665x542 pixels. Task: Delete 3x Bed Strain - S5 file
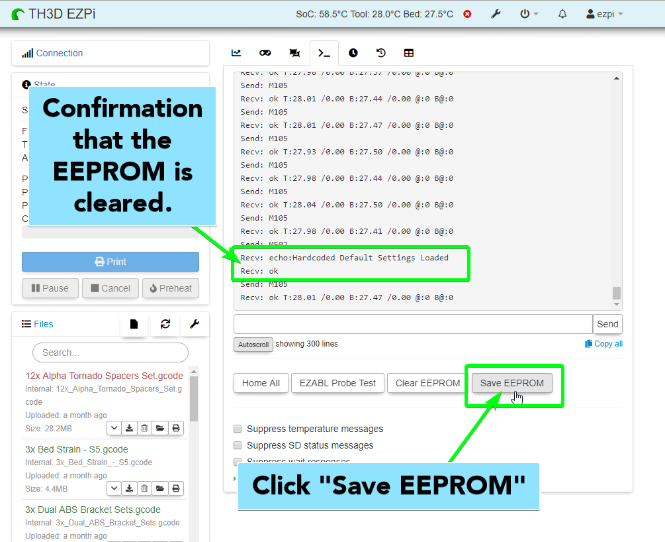click(x=145, y=488)
